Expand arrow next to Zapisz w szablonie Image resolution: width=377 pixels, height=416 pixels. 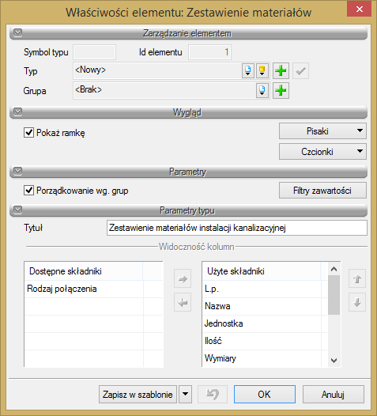pyautogui.click(x=185, y=394)
